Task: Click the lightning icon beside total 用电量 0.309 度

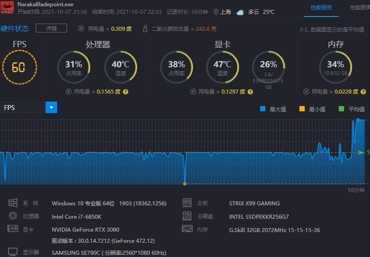Action: coord(81,29)
